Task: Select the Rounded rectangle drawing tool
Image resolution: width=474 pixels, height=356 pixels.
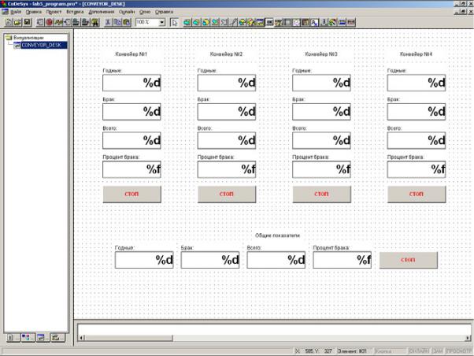Action: [x=196, y=22]
